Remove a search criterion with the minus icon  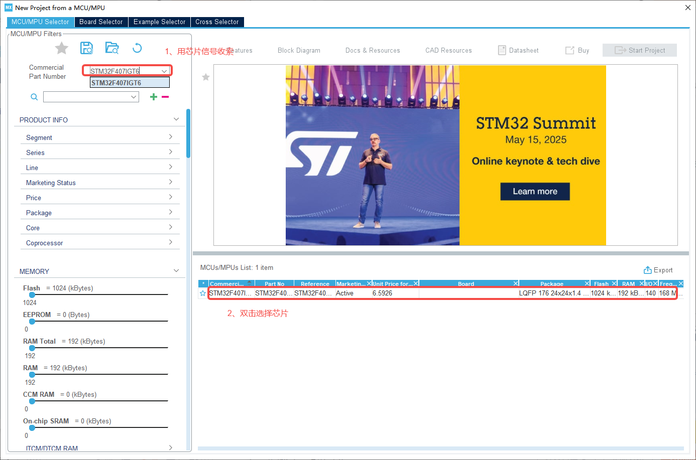click(x=165, y=96)
